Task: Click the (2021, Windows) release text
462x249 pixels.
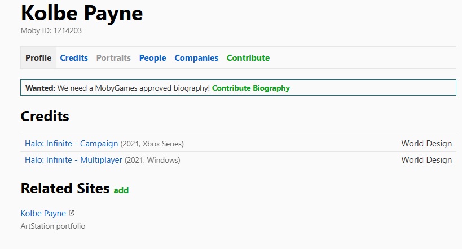Action: (152, 160)
